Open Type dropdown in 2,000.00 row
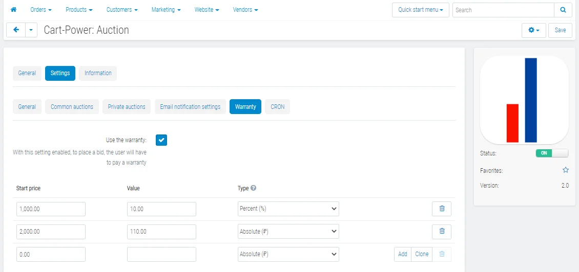The width and height of the screenshot is (579, 272). [x=288, y=232]
